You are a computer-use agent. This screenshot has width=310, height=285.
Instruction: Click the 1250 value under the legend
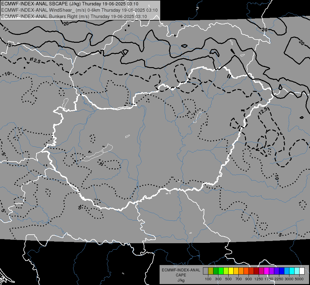tap(259, 279)
